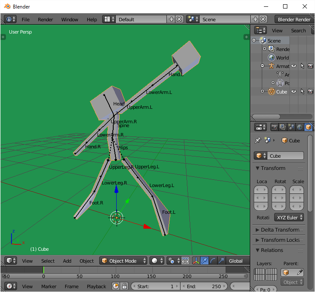Open the World properties tab icon
Viewport: 315px width, 292px height.
point(299,127)
